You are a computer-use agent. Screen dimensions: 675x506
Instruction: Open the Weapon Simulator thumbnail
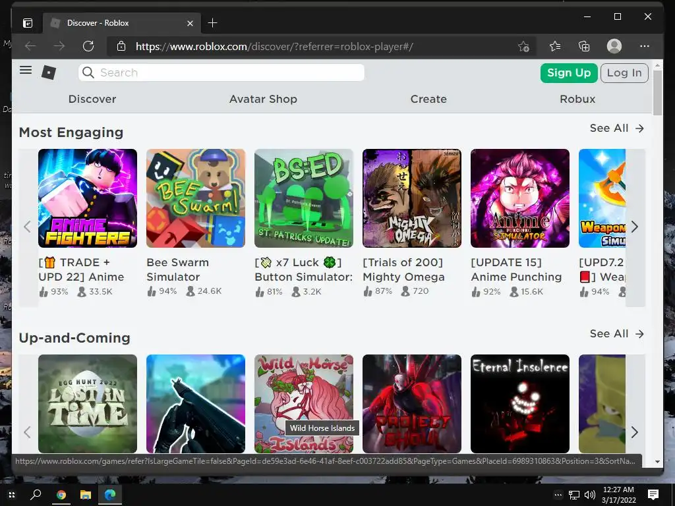coord(602,198)
